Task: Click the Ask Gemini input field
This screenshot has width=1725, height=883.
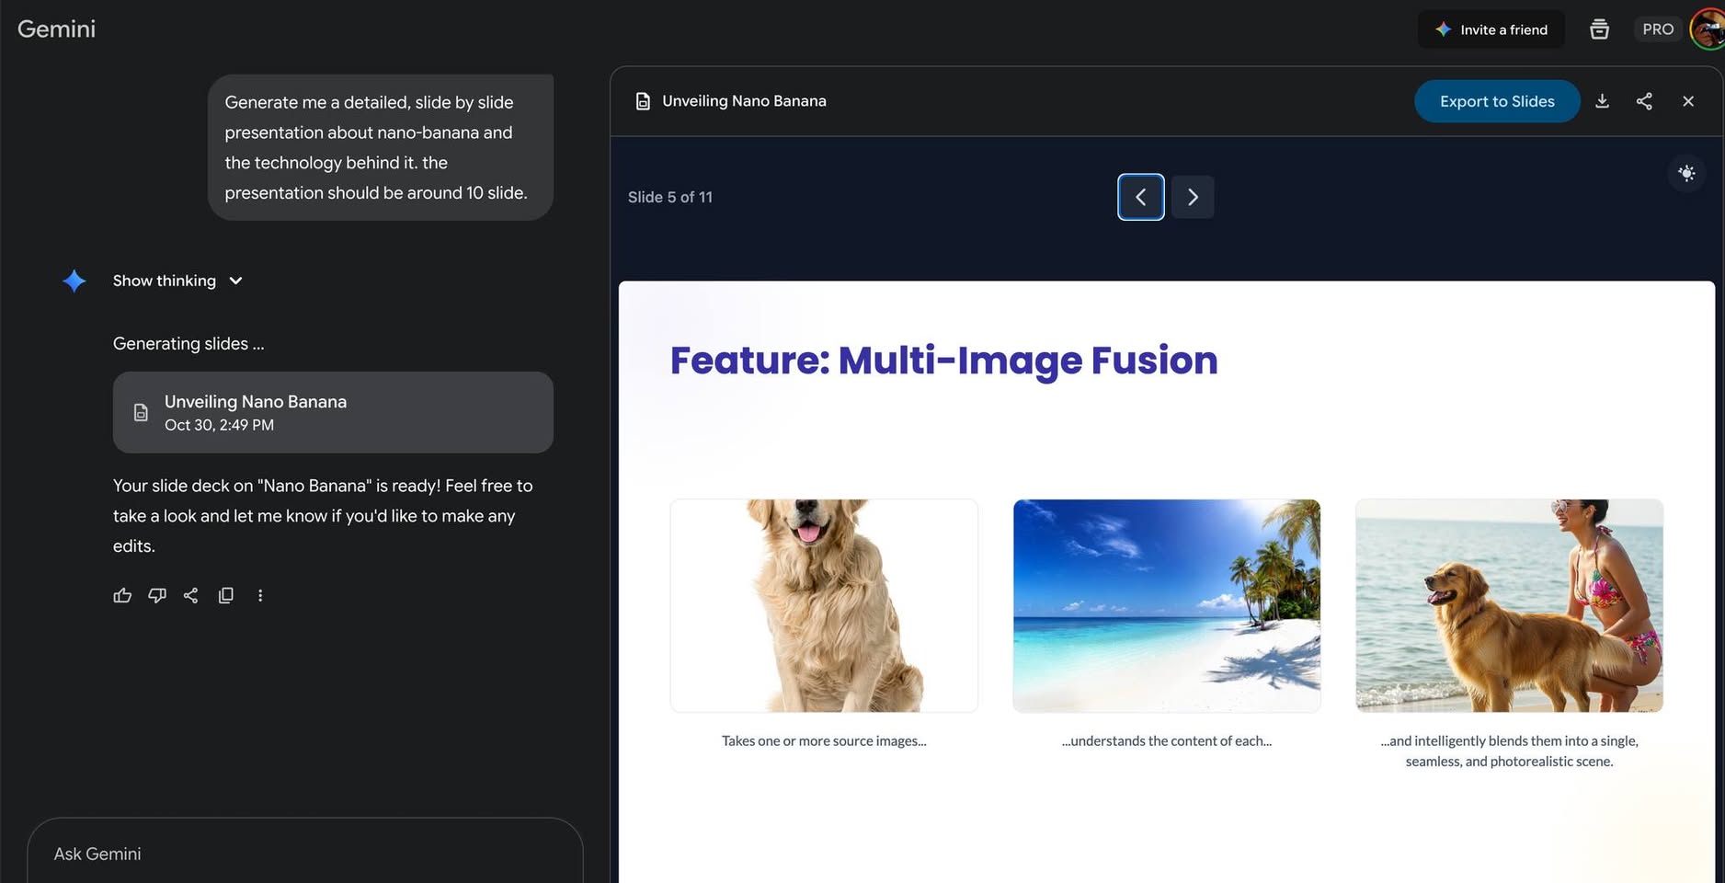Action: (x=303, y=854)
